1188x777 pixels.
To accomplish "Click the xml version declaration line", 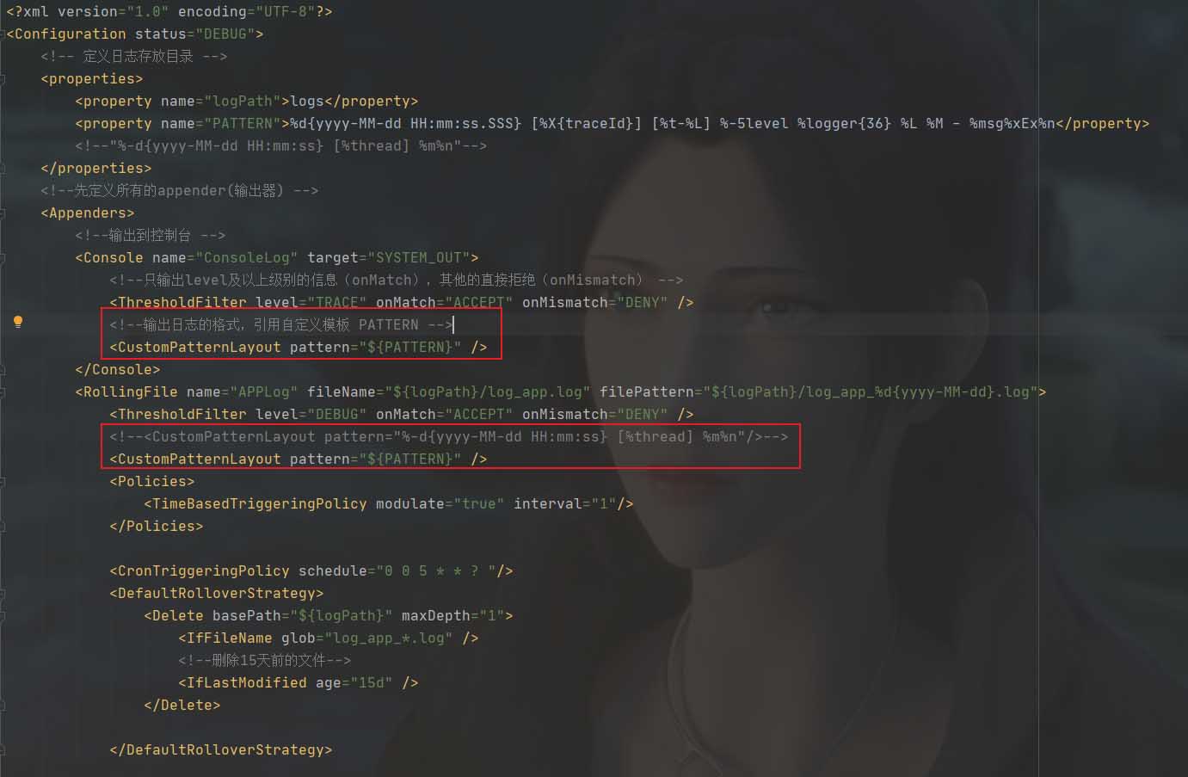I will tap(169, 11).
